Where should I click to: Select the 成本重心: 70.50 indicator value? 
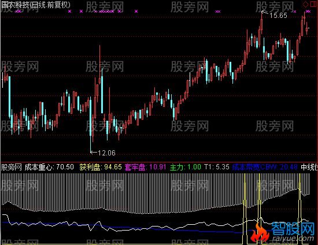pos(49,167)
